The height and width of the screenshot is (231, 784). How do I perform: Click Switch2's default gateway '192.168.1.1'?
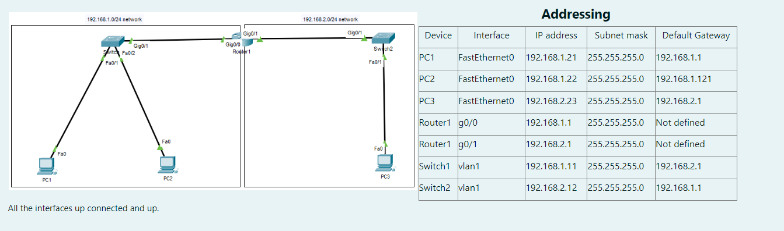click(678, 188)
